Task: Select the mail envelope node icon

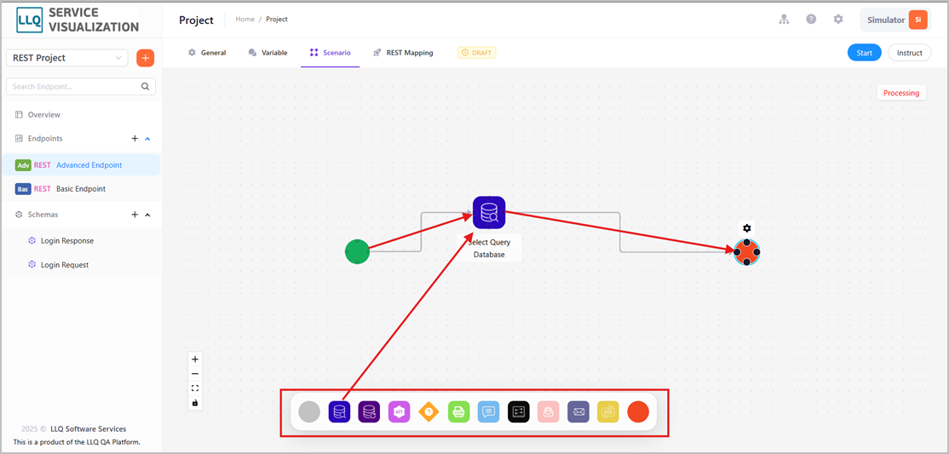Action: [x=578, y=411]
